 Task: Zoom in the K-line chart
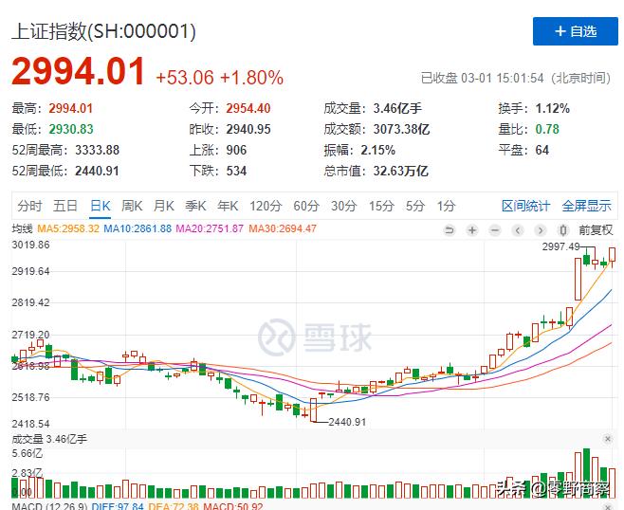pos(472,230)
